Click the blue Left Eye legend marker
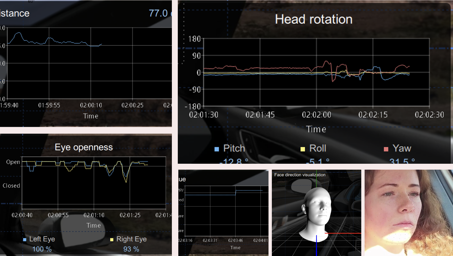 (25, 240)
